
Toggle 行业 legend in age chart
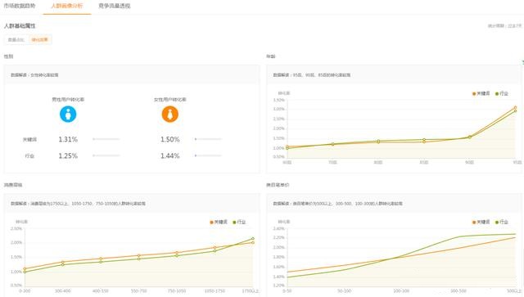pyautogui.click(x=502, y=93)
